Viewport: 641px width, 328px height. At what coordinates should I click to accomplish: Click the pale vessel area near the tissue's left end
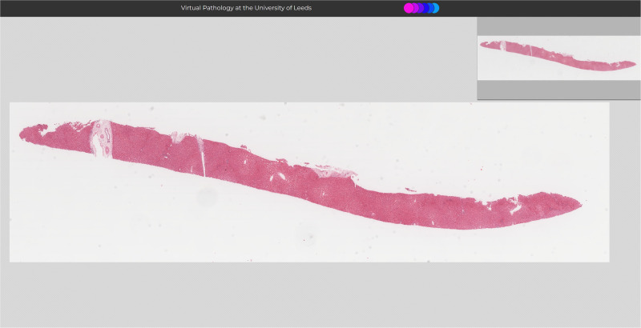101,138
